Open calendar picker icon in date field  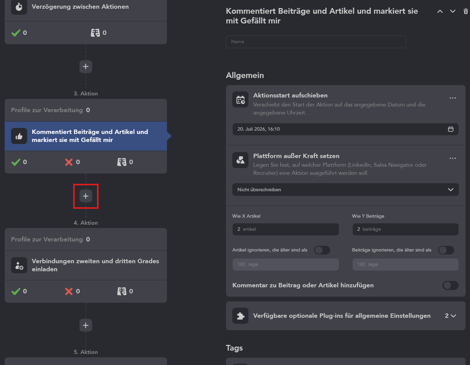click(451, 129)
